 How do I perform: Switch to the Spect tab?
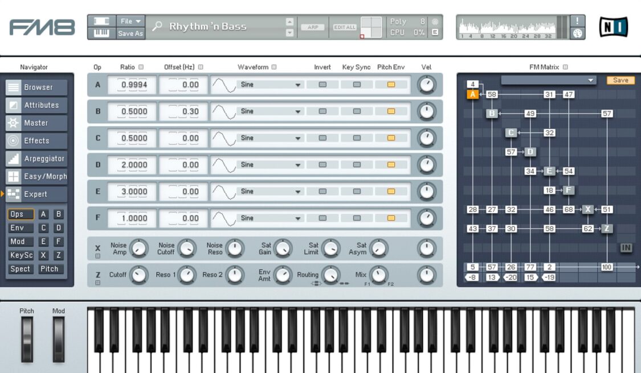point(20,269)
